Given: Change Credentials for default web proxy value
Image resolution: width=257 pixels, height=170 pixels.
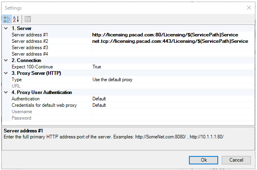Looking at the screenshot, I should pos(172,105).
